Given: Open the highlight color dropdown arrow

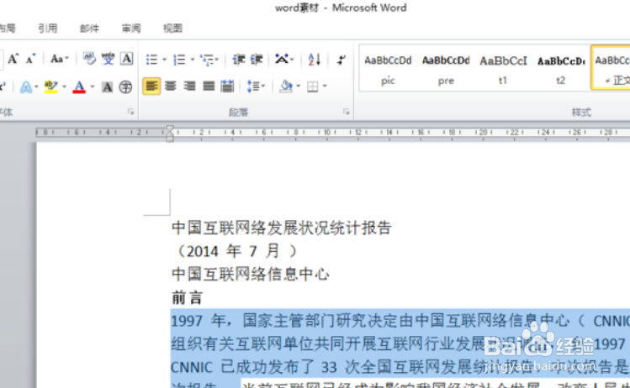Looking at the screenshot, I should pyautogui.click(x=64, y=87).
